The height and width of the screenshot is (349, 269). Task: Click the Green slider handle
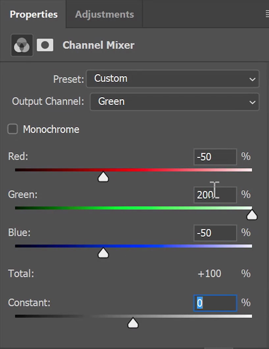252,215
